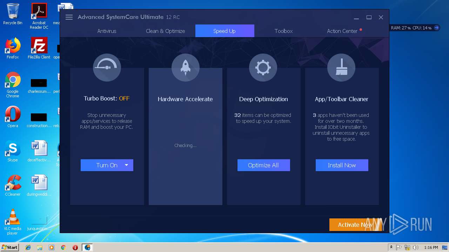Switch to the Clean & Optimize tab
The image size is (449, 252).
click(x=166, y=31)
